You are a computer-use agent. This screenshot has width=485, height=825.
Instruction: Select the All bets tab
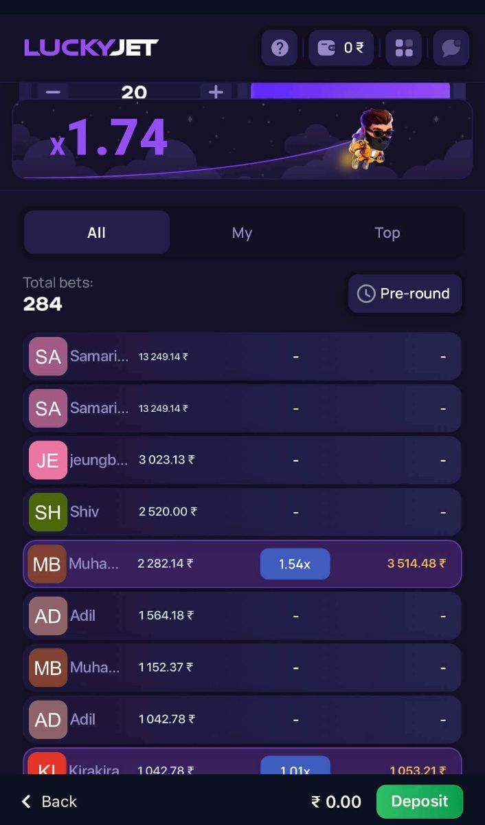click(97, 232)
